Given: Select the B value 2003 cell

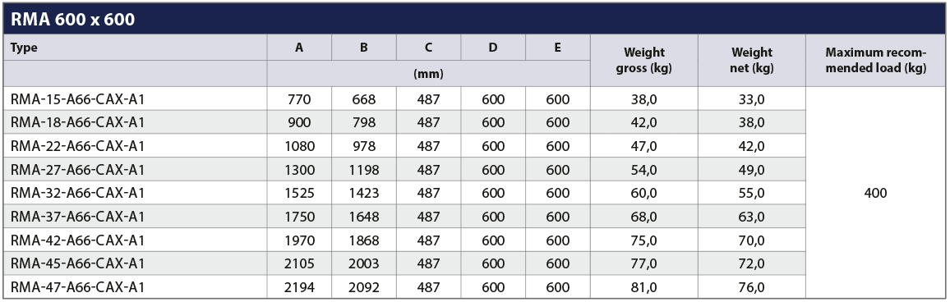Looking at the screenshot, I should 363,264.
